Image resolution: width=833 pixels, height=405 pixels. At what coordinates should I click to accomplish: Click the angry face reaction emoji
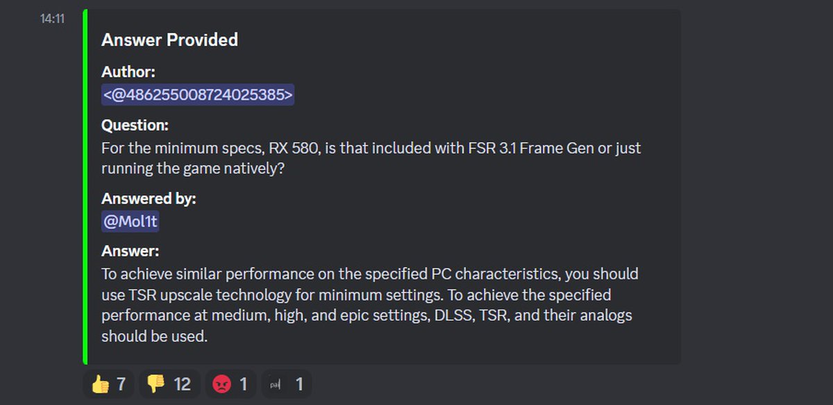click(x=221, y=384)
